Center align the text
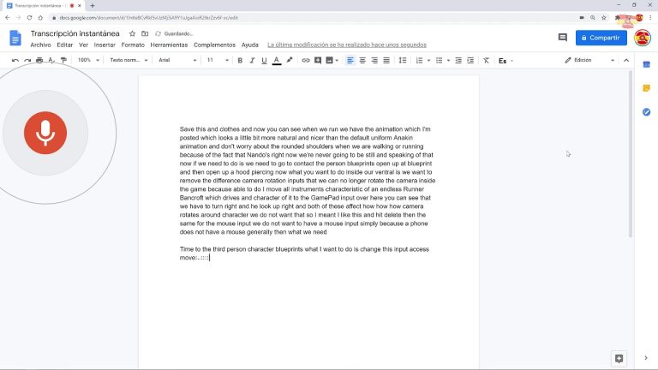Image resolution: width=658 pixels, height=370 pixels. click(362, 61)
